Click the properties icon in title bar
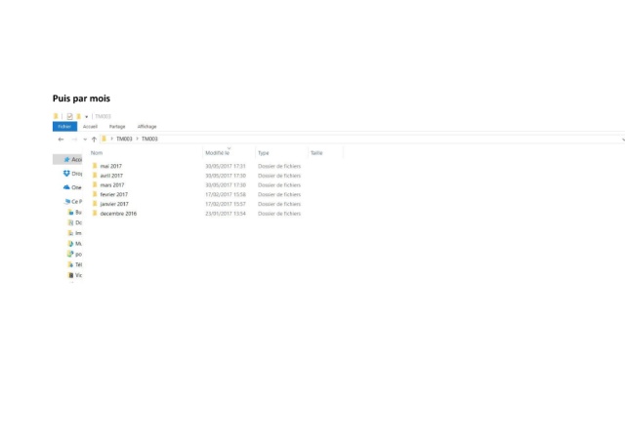 pyautogui.click(x=69, y=117)
